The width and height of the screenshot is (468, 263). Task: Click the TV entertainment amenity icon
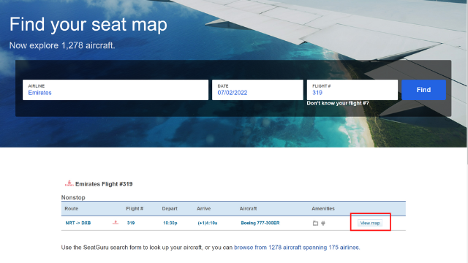pyautogui.click(x=315, y=223)
